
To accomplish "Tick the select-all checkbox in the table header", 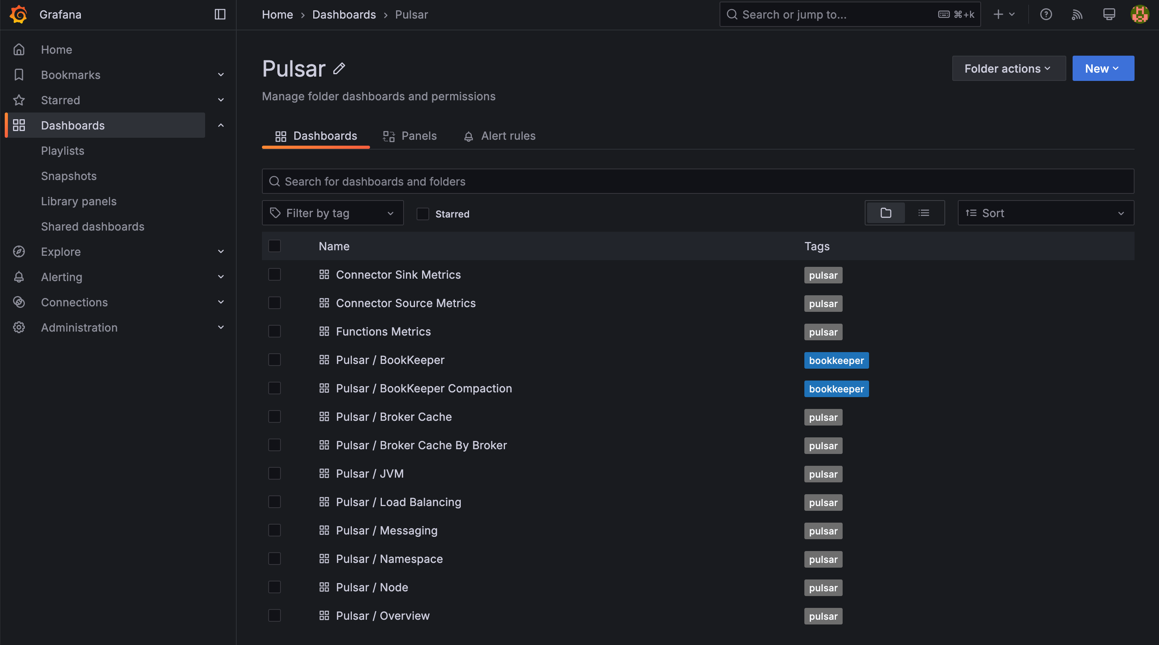I will point(275,246).
